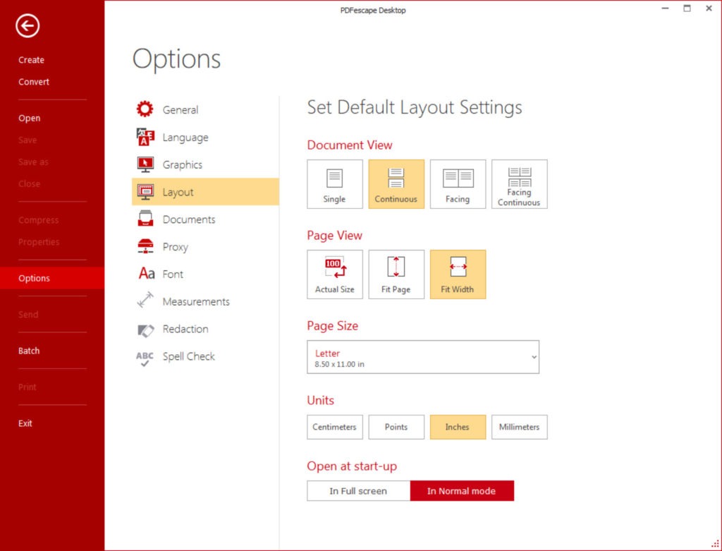
Task: Click Send in sidebar
Action: pos(28,314)
